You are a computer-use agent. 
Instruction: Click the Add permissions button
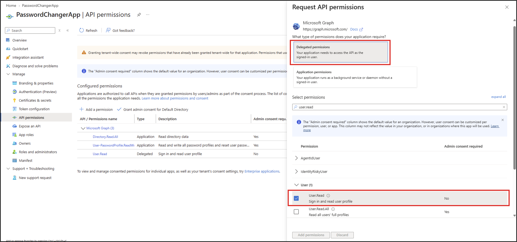click(x=311, y=235)
